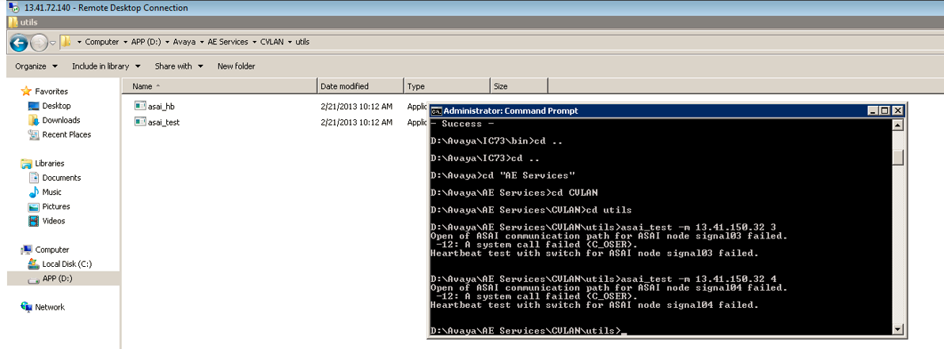Sort by Date modified column header
The width and height of the screenshot is (944, 349).
pyautogui.click(x=344, y=86)
